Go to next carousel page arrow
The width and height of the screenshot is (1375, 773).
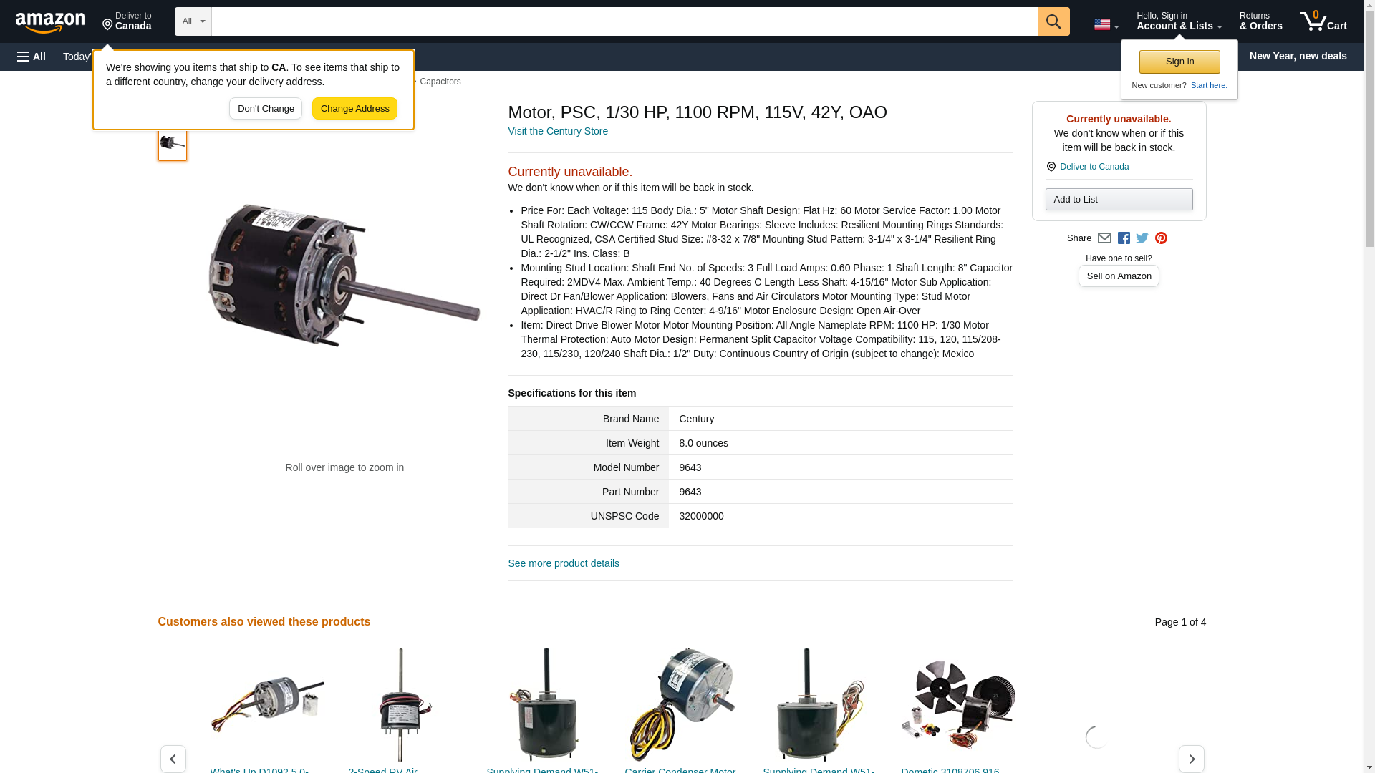point(1191,759)
